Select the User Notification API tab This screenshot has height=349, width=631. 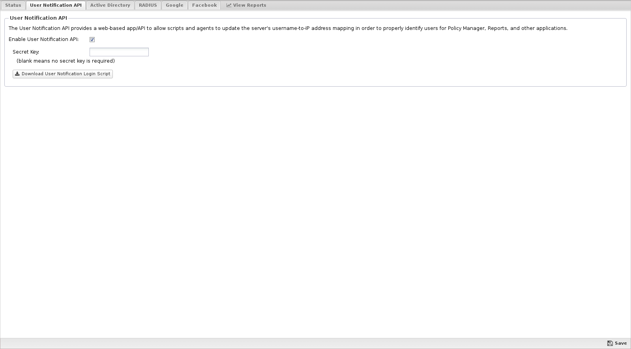click(x=56, y=5)
